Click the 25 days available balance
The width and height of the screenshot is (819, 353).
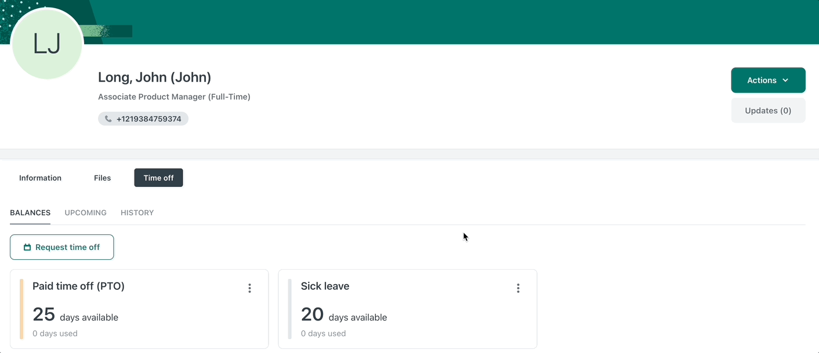[x=75, y=315]
